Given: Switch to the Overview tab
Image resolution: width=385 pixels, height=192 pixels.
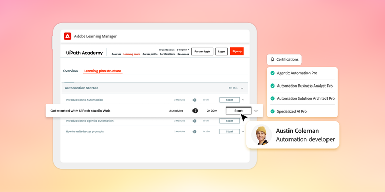Looking at the screenshot, I should [70, 71].
